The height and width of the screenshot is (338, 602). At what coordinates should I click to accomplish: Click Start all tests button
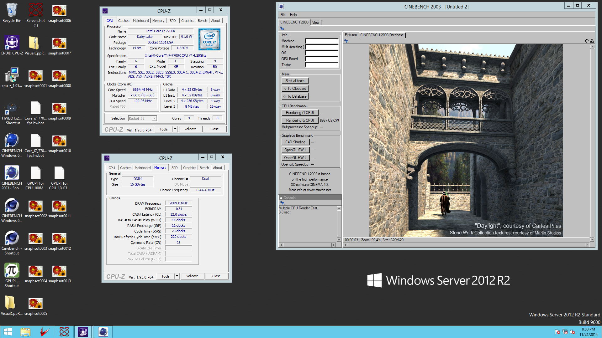tap(295, 81)
